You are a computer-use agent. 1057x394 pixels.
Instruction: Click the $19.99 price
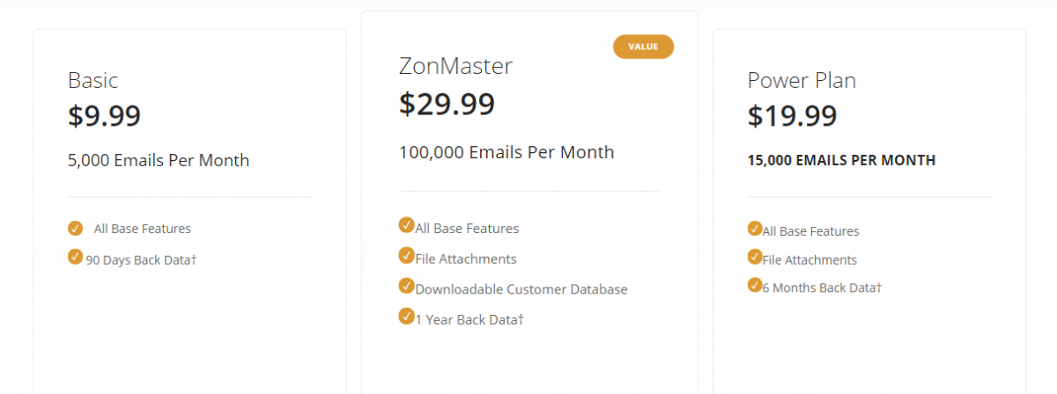point(792,116)
